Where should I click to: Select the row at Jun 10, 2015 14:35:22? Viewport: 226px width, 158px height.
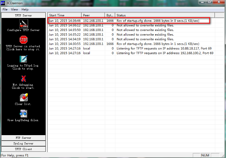pyautogui.click(x=131, y=35)
